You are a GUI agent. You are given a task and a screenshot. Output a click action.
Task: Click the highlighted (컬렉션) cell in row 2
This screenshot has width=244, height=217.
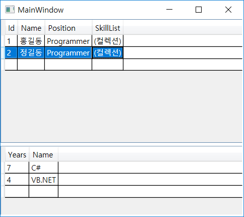(108, 52)
